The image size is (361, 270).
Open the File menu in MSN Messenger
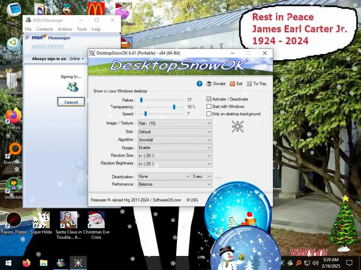[x=28, y=29]
